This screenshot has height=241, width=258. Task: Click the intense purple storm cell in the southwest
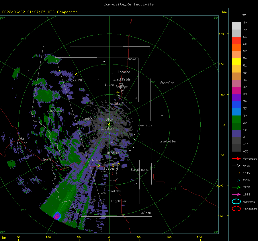point(57,216)
